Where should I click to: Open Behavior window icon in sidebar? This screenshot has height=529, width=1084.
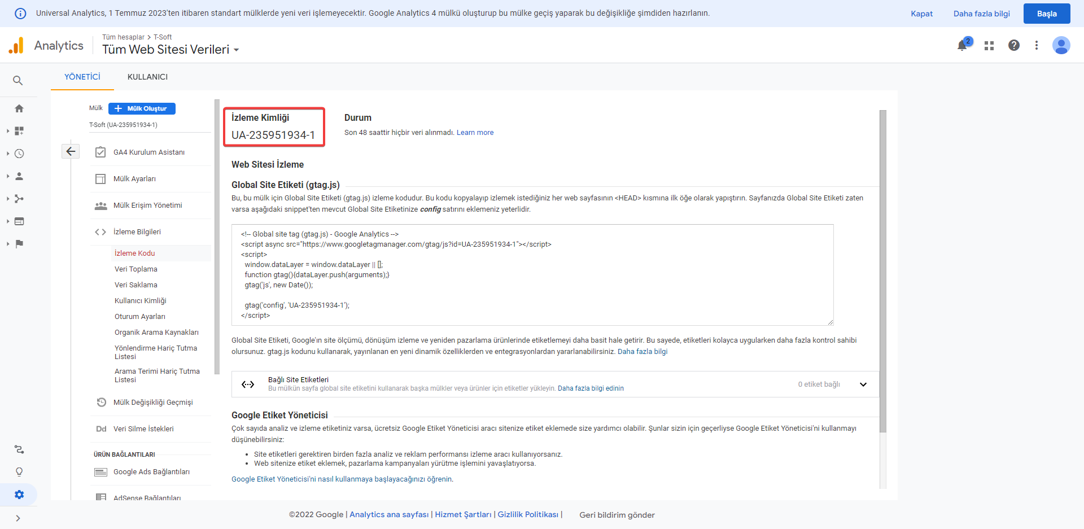click(x=19, y=221)
